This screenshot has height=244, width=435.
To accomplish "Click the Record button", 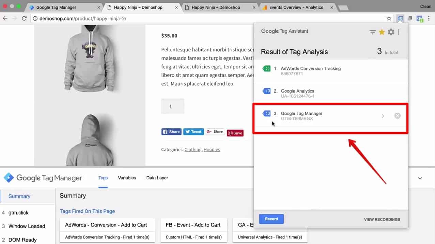I will click(x=271, y=219).
